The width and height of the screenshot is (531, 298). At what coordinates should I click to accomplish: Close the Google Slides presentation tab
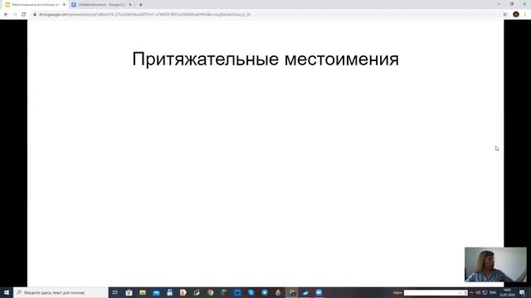click(64, 5)
